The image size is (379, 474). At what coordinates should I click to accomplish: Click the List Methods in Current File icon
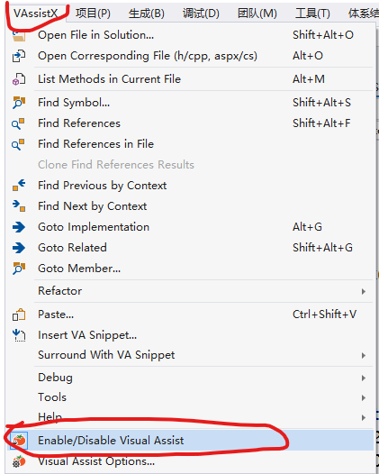[x=19, y=79]
